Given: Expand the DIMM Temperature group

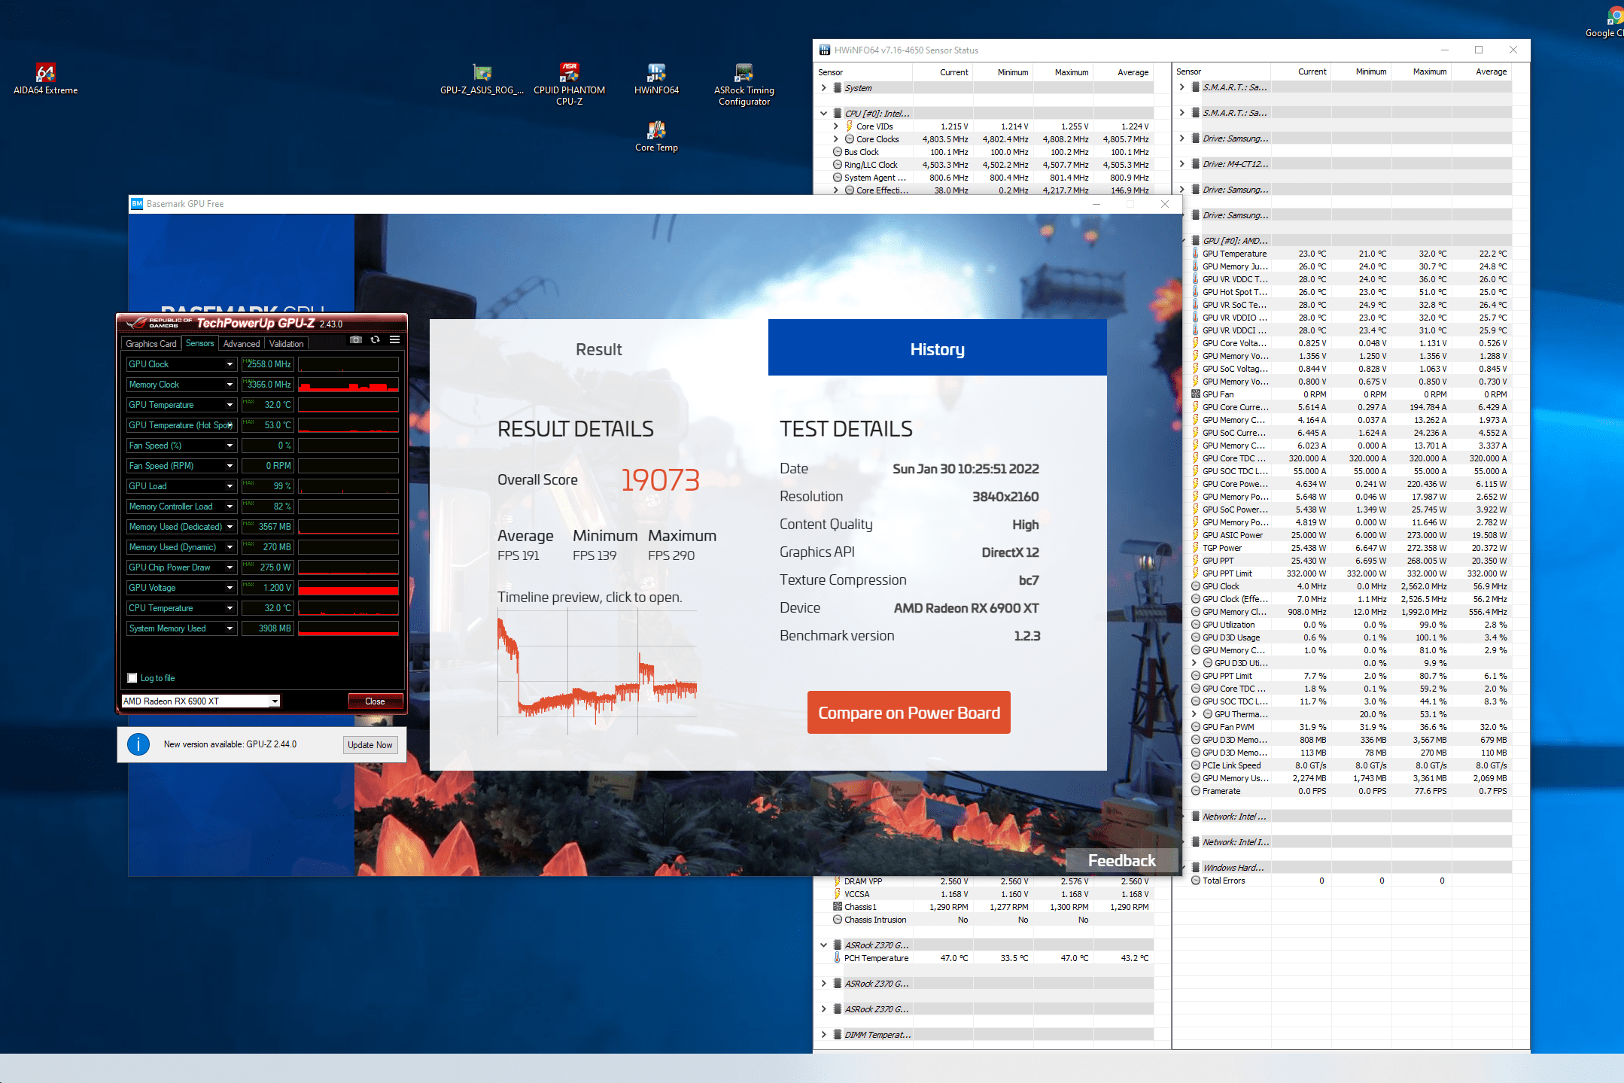Looking at the screenshot, I should pos(824,1035).
